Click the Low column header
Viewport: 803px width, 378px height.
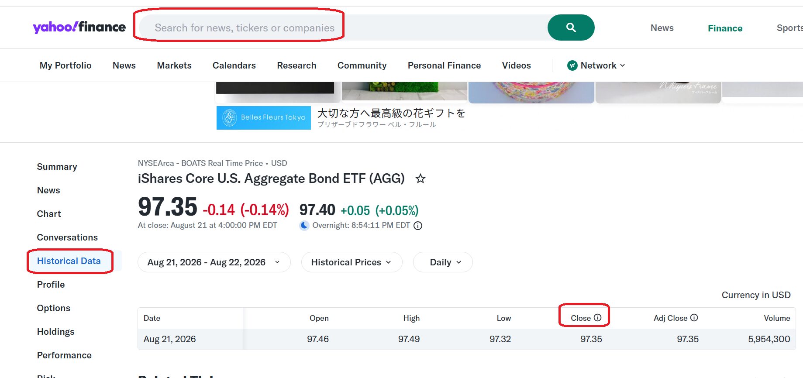tap(504, 318)
